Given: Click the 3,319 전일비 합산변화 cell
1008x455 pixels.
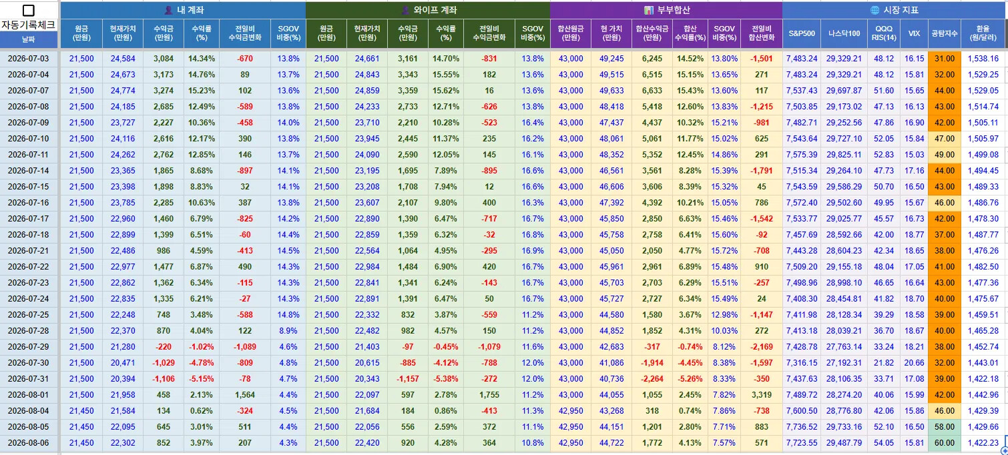Looking at the screenshot, I should click(x=761, y=395).
